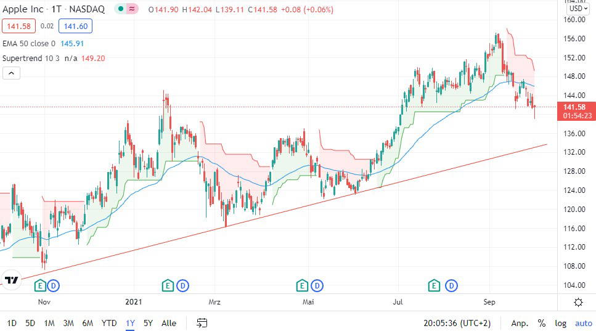Click the dividend D marker near Nov
This screenshot has height=331, width=596.
click(x=53, y=285)
